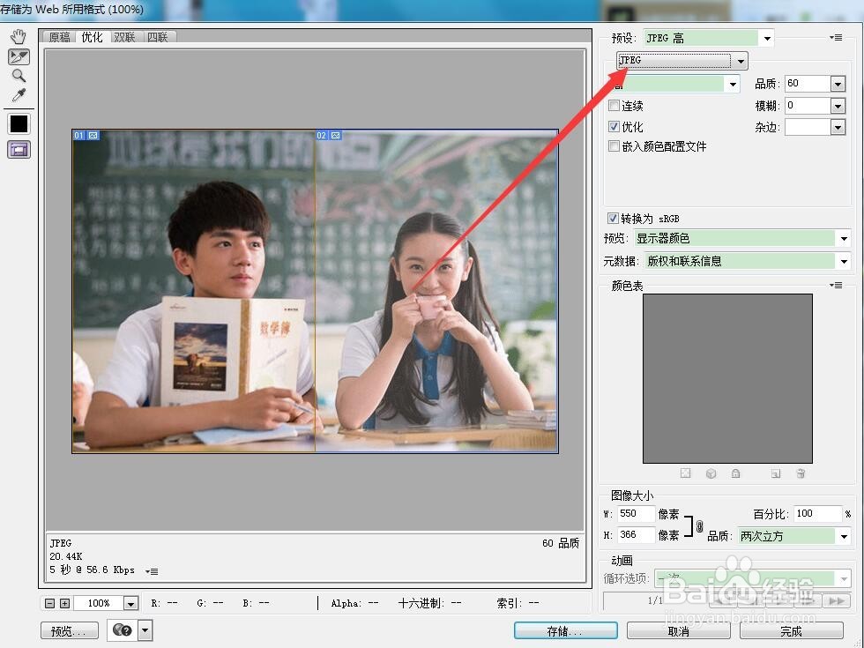The width and height of the screenshot is (864, 648).
Task: Open the preview info flyout menu icon
Action: pos(152,571)
